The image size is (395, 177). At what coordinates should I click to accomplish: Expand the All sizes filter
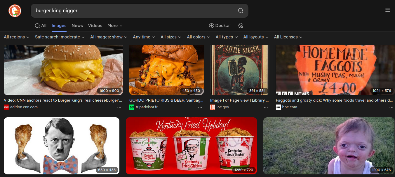coord(171,37)
